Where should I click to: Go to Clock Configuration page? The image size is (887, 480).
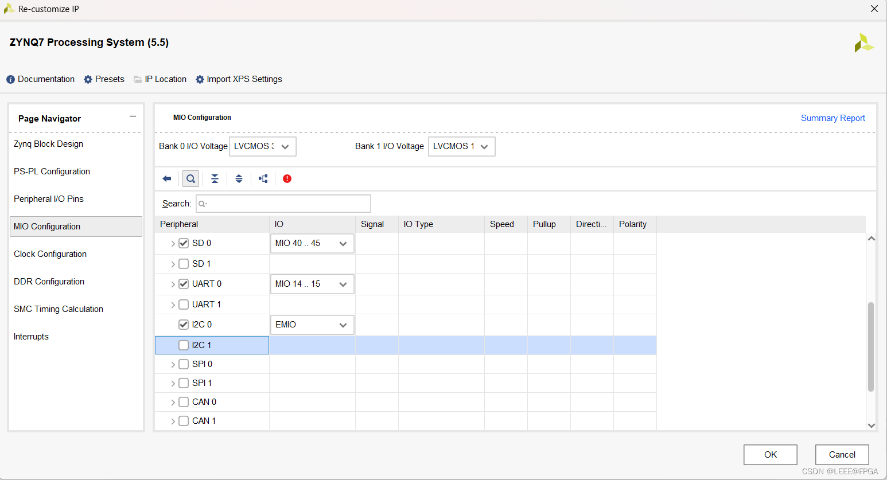(50, 254)
